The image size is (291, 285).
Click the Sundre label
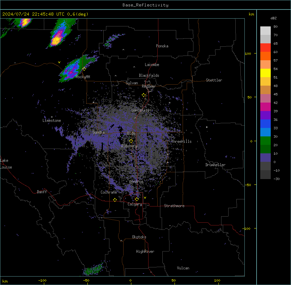coord(99,132)
